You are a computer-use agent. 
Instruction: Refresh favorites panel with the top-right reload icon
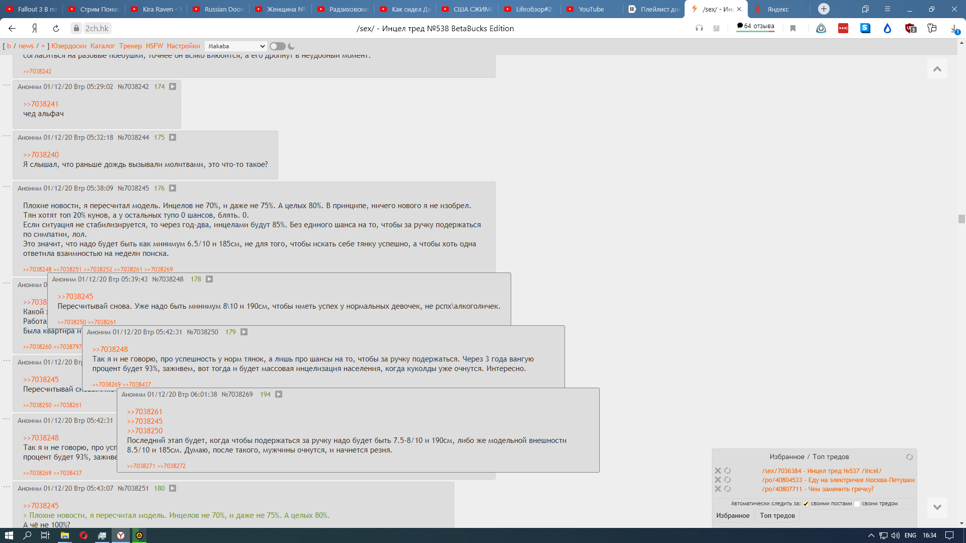909,457
